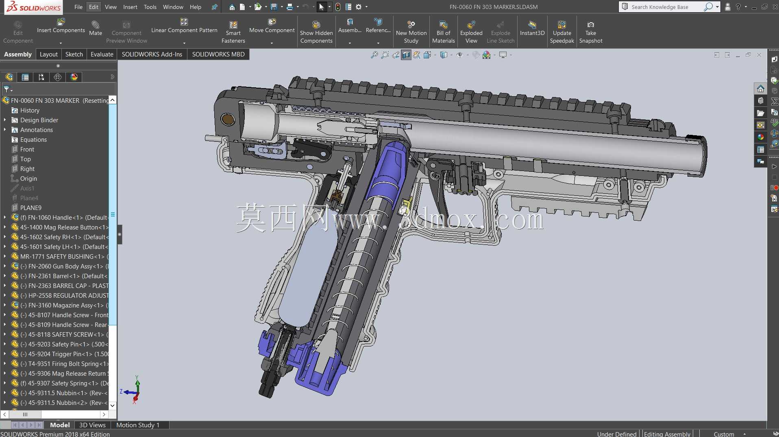This screenshot has width=779, height=437.
Task: Click the feature tree horizontal scrollbar
Action: click(x=25, y=414)
